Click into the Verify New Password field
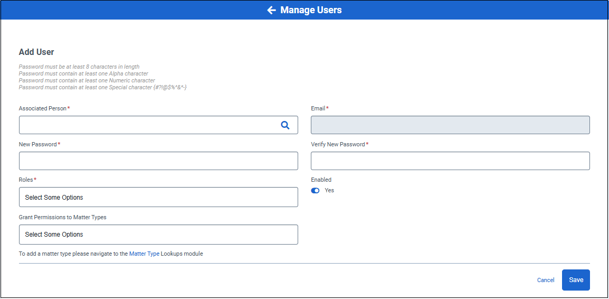 coord(450,161)
